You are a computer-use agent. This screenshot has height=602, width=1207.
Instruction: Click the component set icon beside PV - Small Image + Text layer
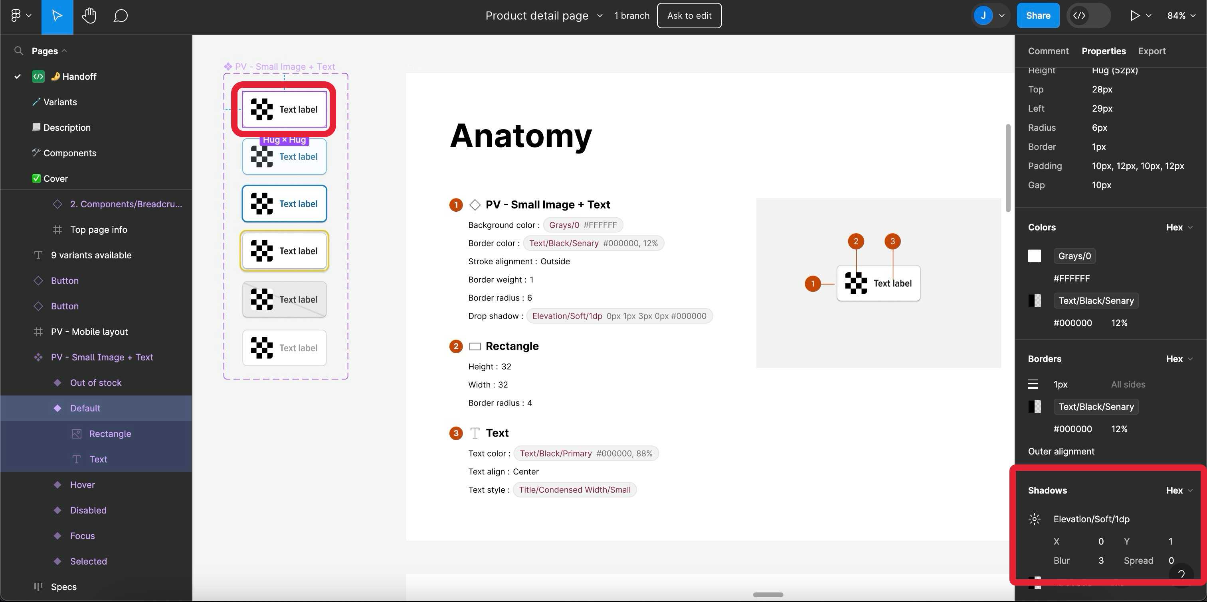[x=38, y=357]
